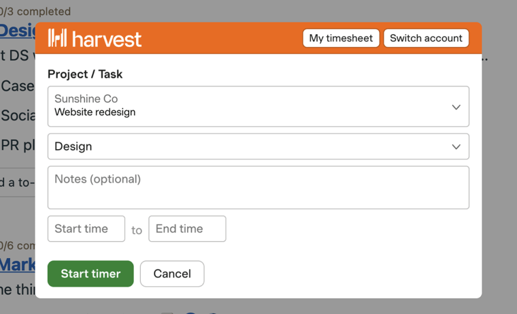517x314 pixels.
Task: Click the harvest wordmark in the header
Action: click(x=107, y=39)
